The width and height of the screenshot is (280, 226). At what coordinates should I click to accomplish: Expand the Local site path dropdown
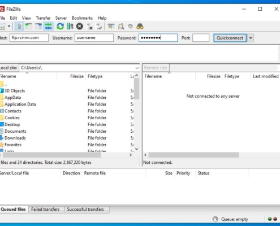pyautogui.click(x=137, y=68)
